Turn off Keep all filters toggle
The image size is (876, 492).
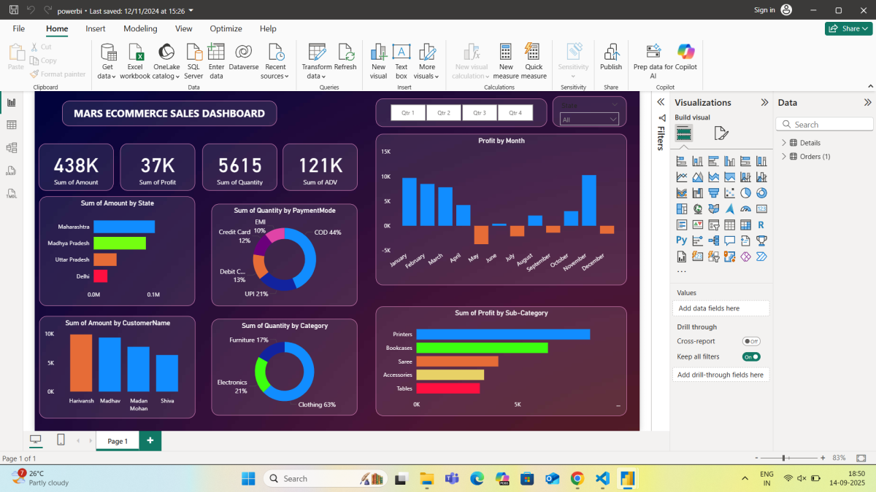[750, 356]
